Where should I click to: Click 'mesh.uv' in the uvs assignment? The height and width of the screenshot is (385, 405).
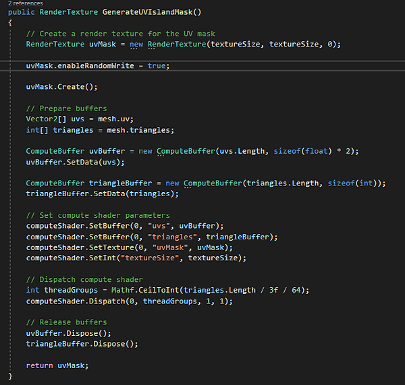[113, 119]
